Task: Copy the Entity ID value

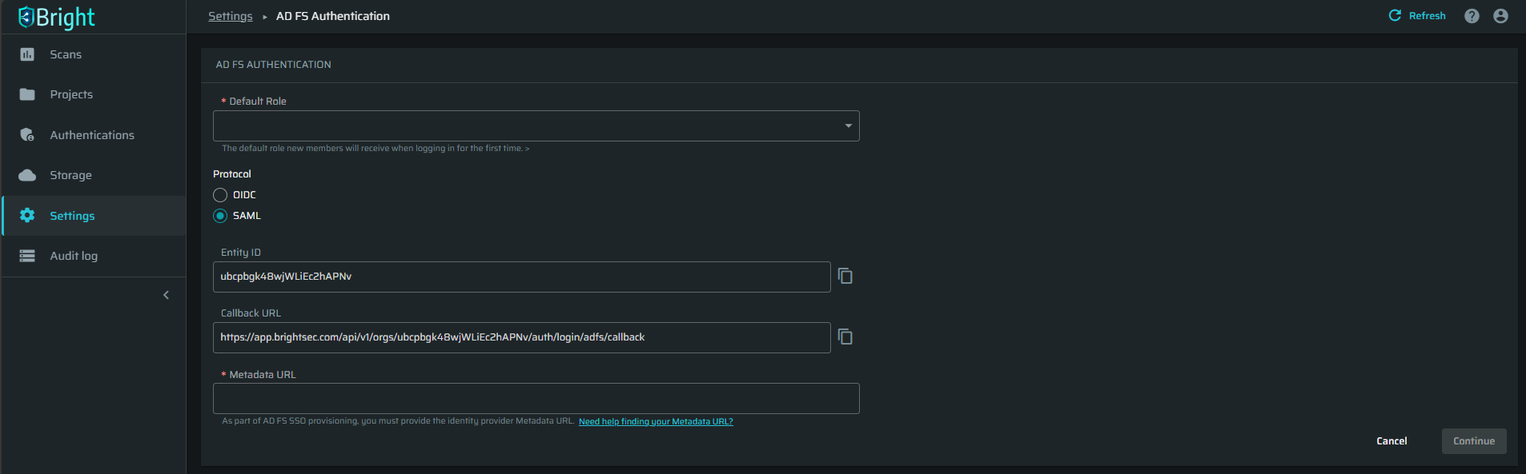Action: pos(845,276)
